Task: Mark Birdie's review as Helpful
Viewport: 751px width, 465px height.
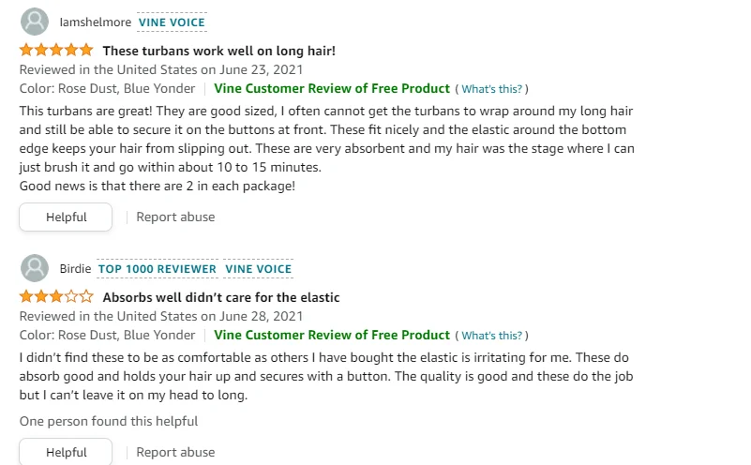Action: pyautogui.click(x=66, y=452)
